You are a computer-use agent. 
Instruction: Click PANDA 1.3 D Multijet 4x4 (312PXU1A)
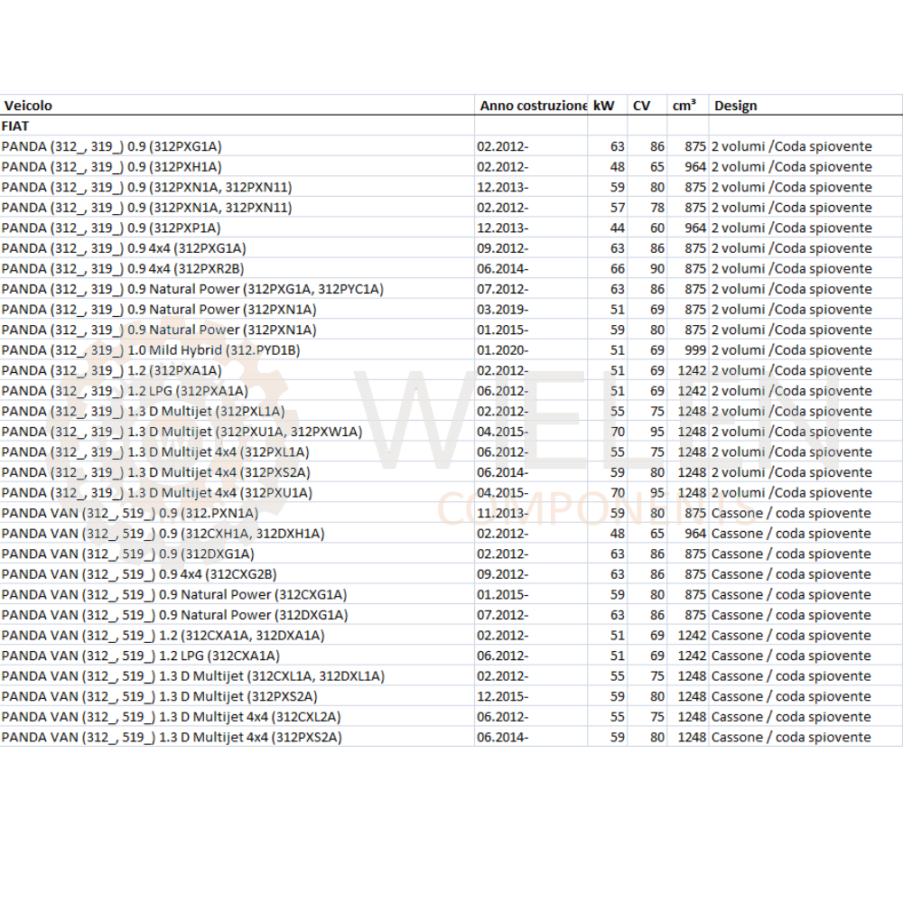pyautogui.click(x=237, y=493)
